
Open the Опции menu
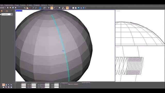[x=16, y=5]
